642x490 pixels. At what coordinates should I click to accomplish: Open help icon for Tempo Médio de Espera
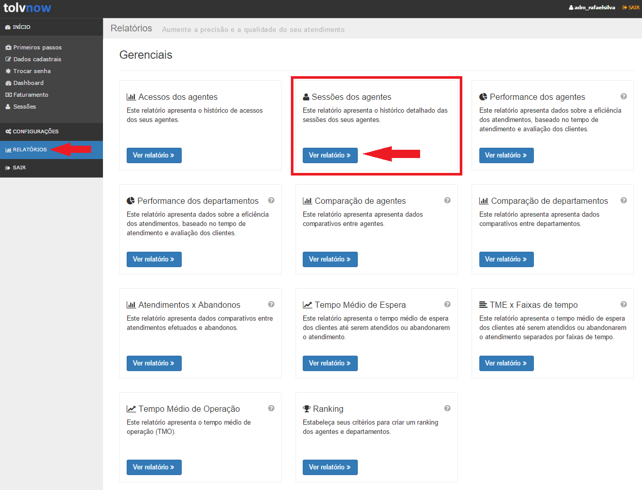point(447,304)
